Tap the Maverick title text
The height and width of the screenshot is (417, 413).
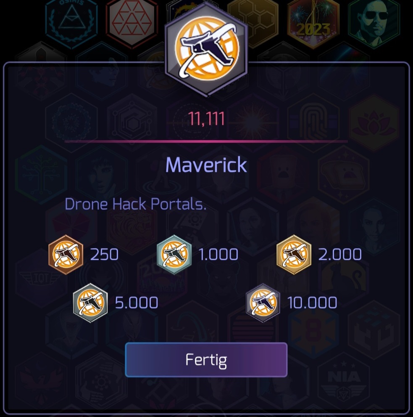pyautogui.click(x=206, y=165)
